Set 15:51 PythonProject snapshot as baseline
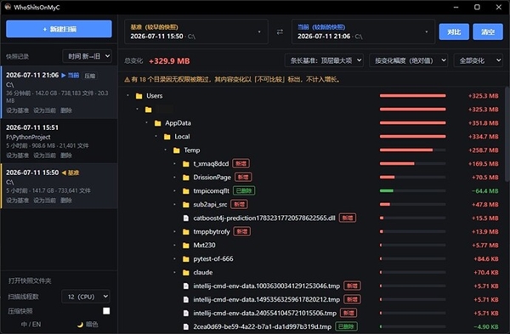The image size is (510, 334). 17,156
